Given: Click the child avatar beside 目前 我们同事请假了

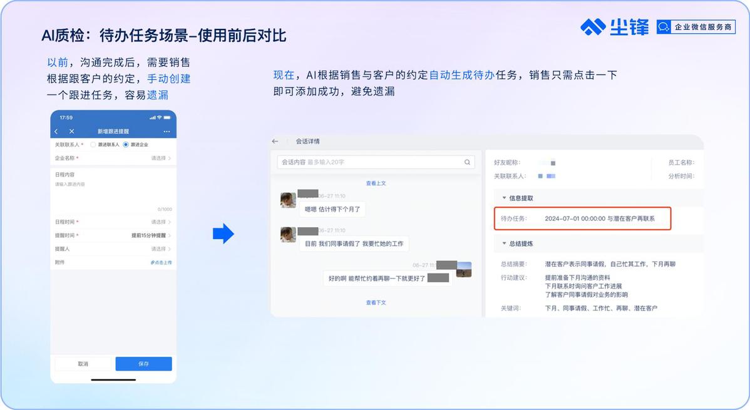Looking at the screenshot, I should (288, 235).
